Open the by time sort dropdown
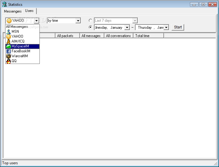 (78, 21)
